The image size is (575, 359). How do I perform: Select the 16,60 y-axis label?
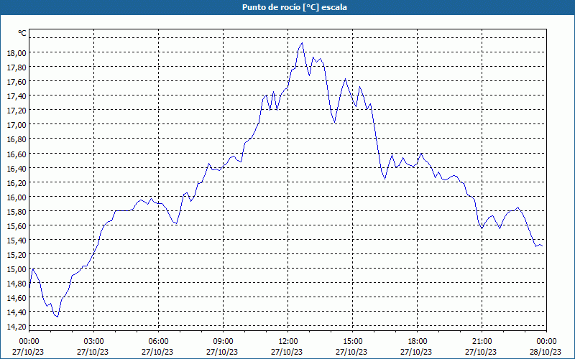(x=17, y=154)
